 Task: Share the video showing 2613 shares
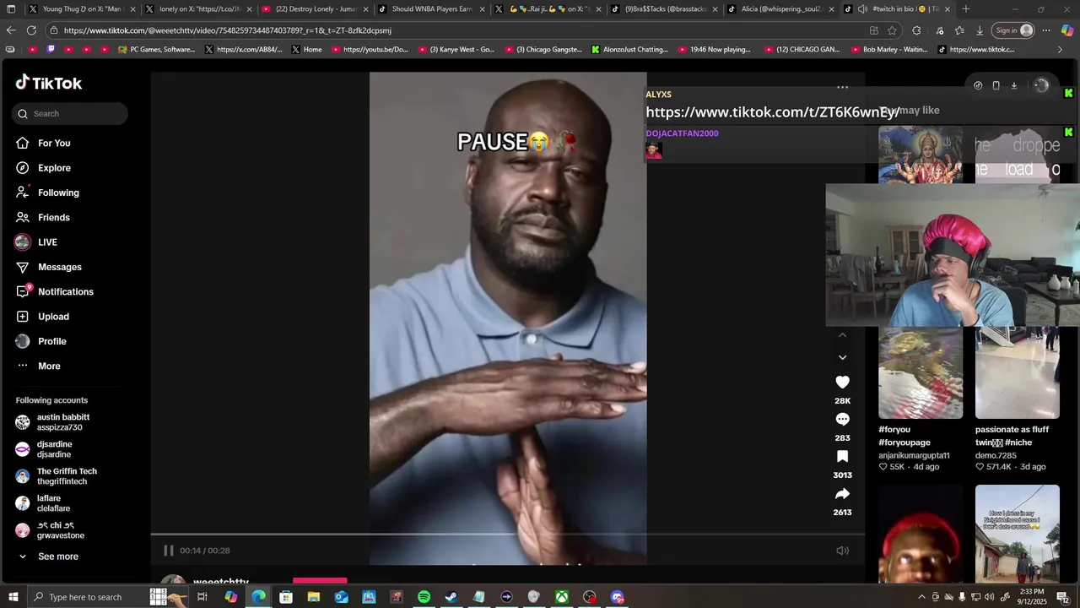[842, 494]
